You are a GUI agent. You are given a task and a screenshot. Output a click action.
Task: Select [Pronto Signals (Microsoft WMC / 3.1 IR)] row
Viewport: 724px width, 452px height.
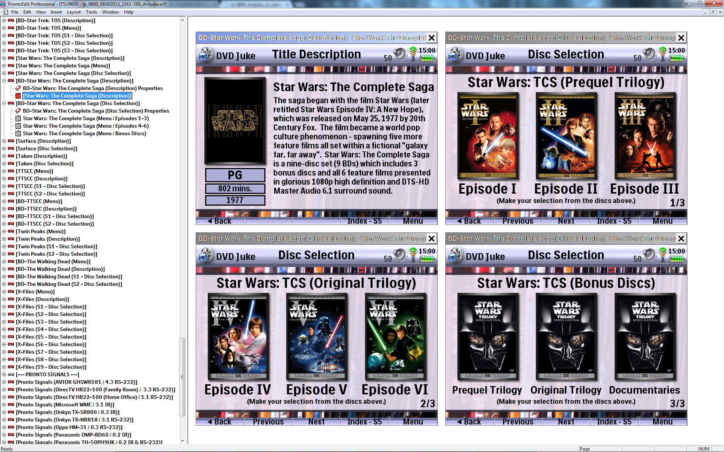pos(65,405)
